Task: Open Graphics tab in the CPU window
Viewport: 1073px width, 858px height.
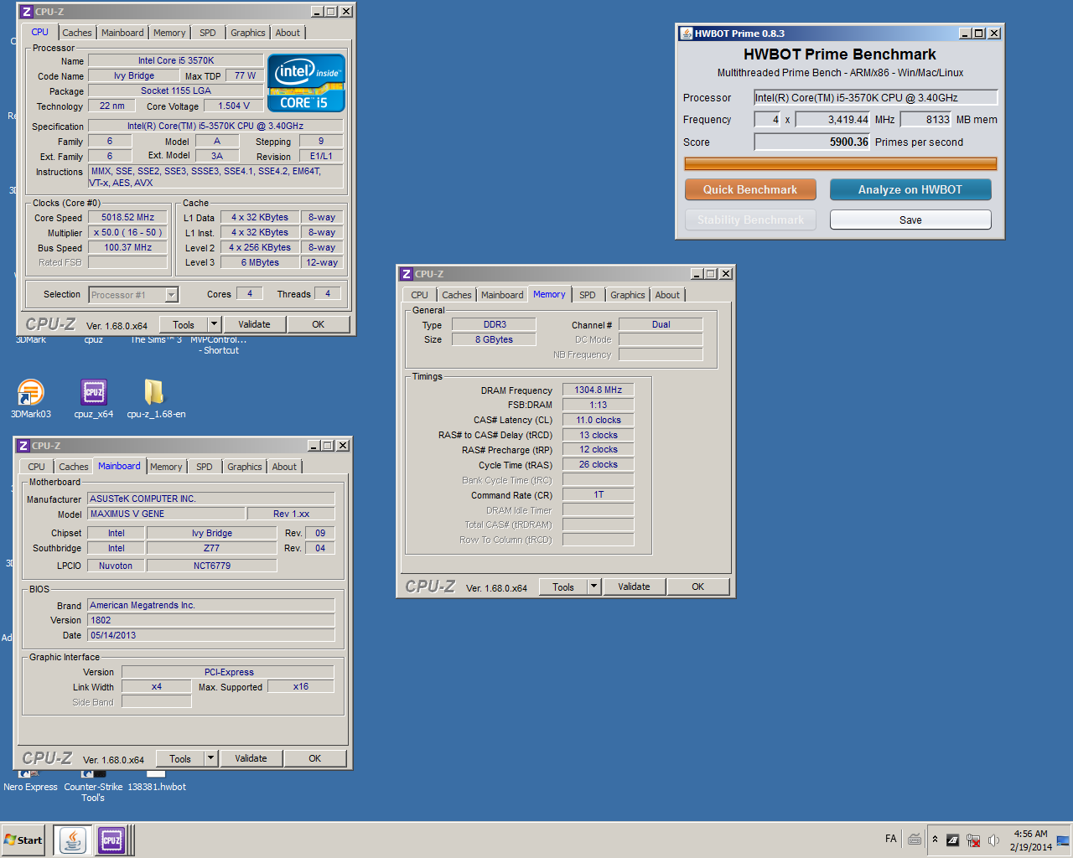Action: pyautogui.click(x=248, y=33)
